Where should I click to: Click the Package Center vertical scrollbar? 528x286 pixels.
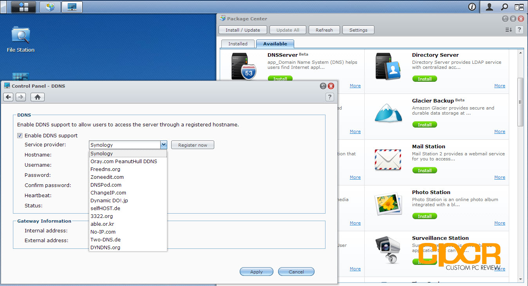pyautogui.click(x=520, y=102)
